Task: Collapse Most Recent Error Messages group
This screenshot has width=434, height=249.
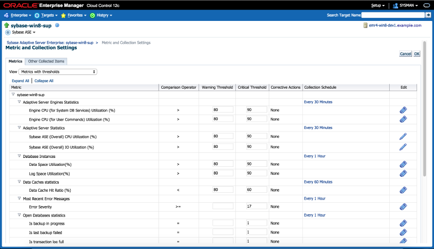Action: [x=19, y=199]
